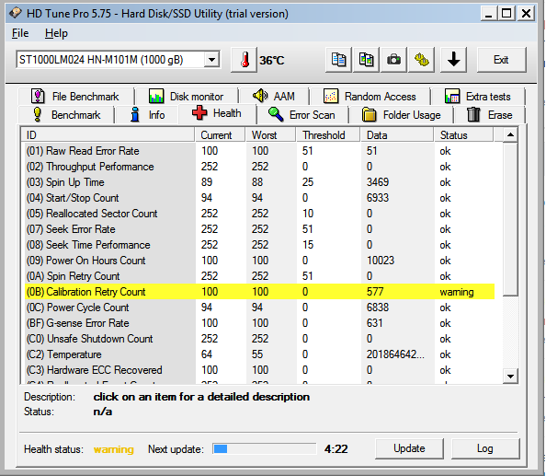Sort by the Status column header
This screenshot has height=476, width=546.
coord(464,135)
